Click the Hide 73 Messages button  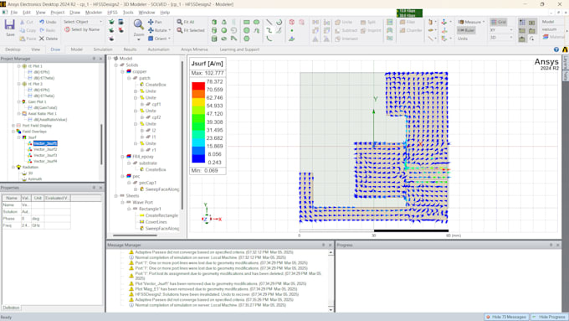[506, 317]
